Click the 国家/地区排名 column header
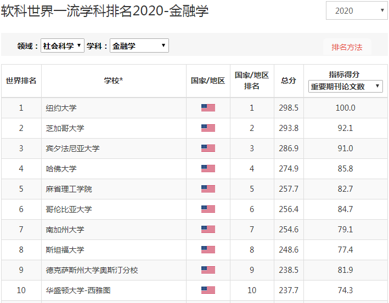The image size is (389, 303). tap(252, 81)
